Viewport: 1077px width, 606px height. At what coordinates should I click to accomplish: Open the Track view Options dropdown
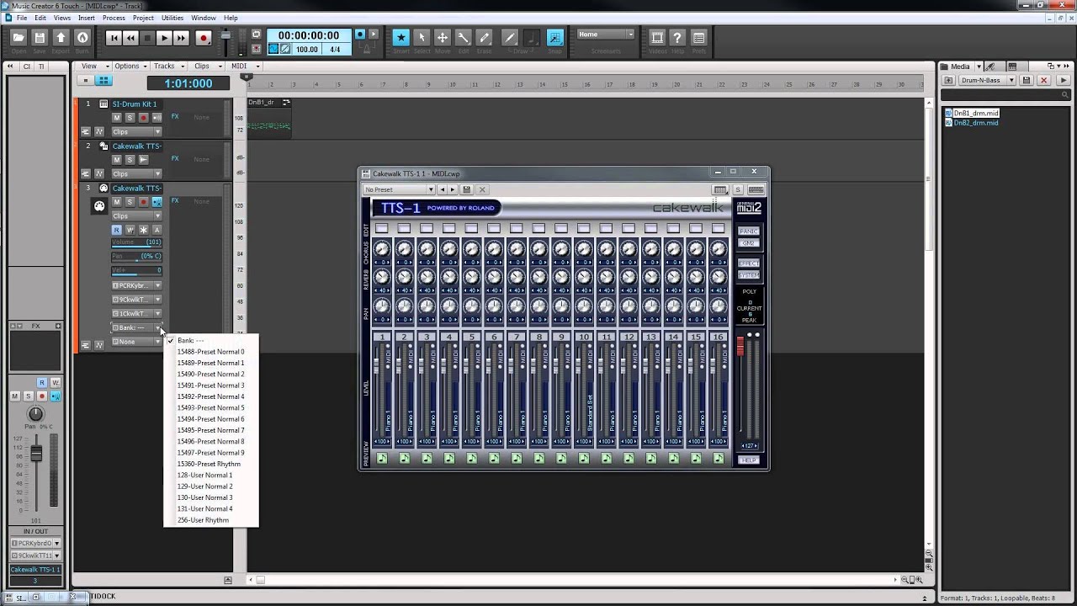(x=130, y=66)
